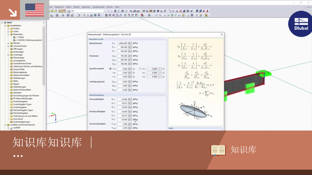The width and height of the screenshot is (312, 175).
Task: Click the red X toolbar icon
Action: click(181, 11)
